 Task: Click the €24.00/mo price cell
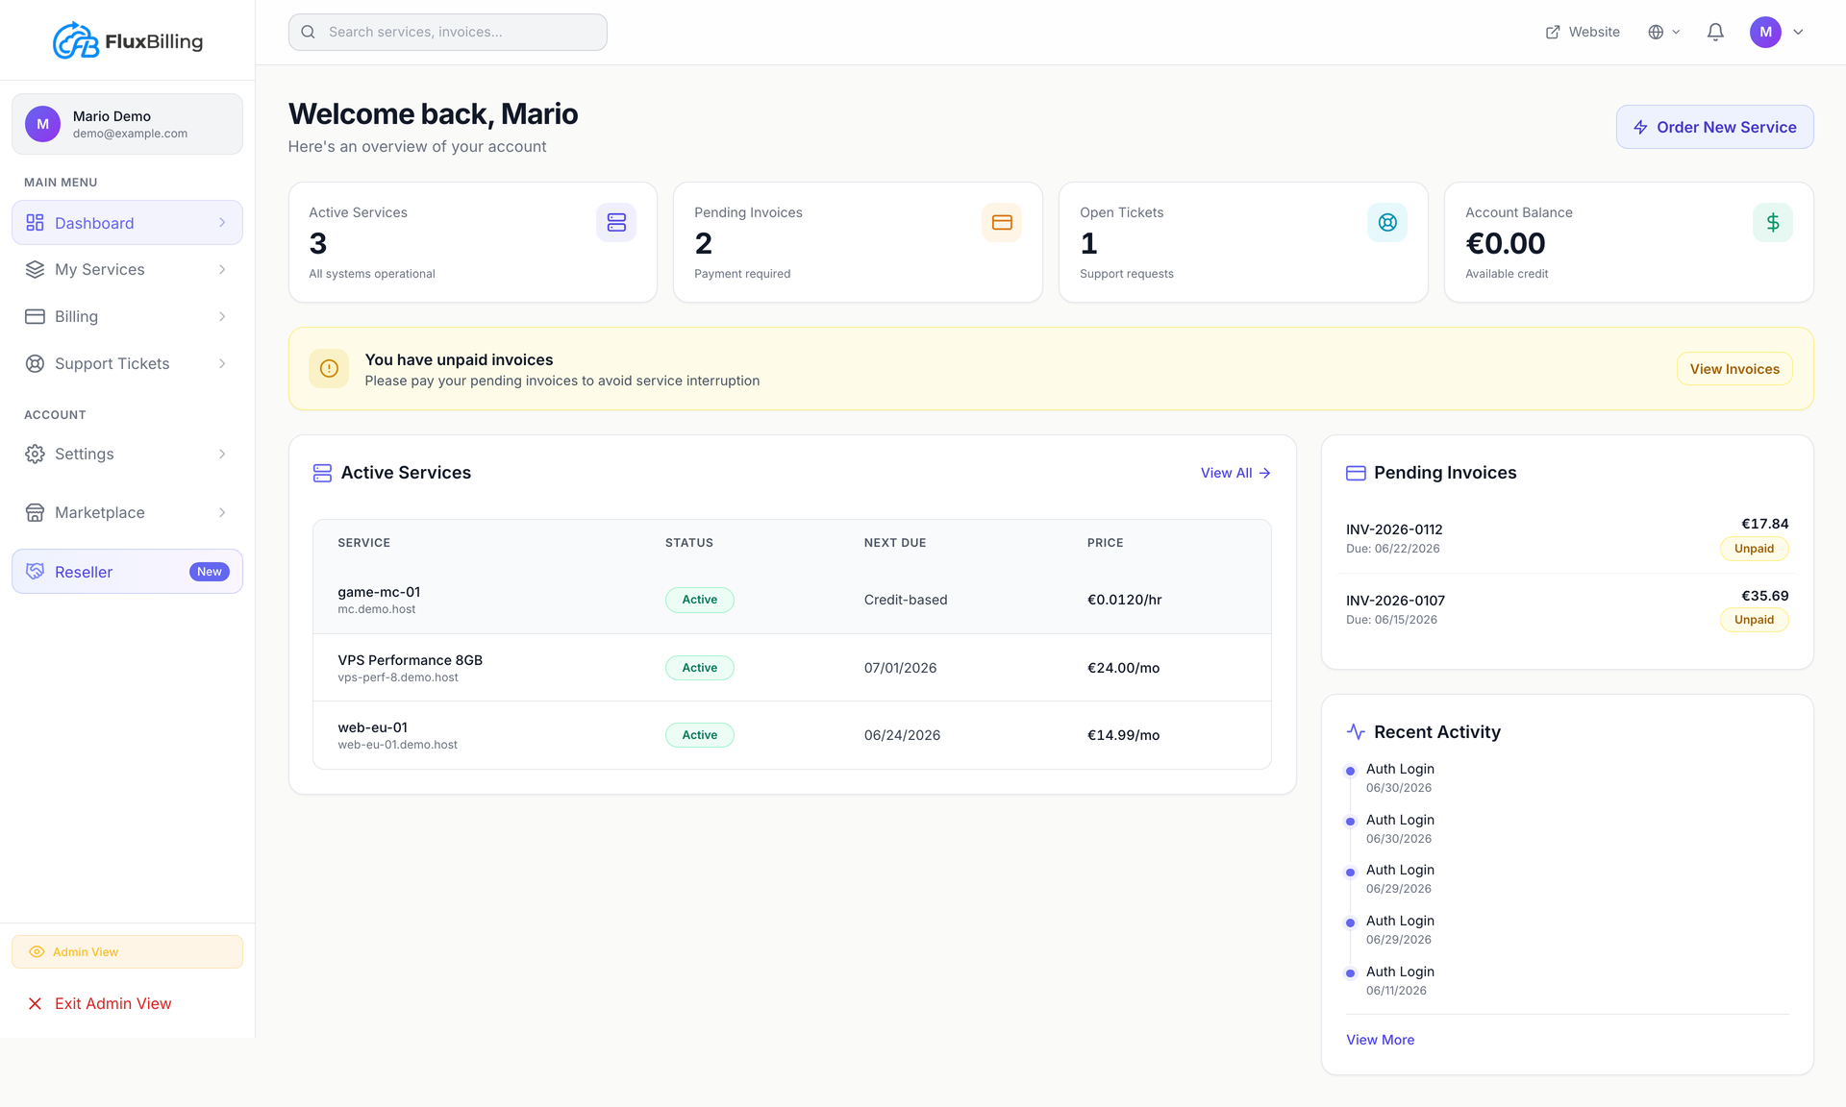tap(1123, 668)
